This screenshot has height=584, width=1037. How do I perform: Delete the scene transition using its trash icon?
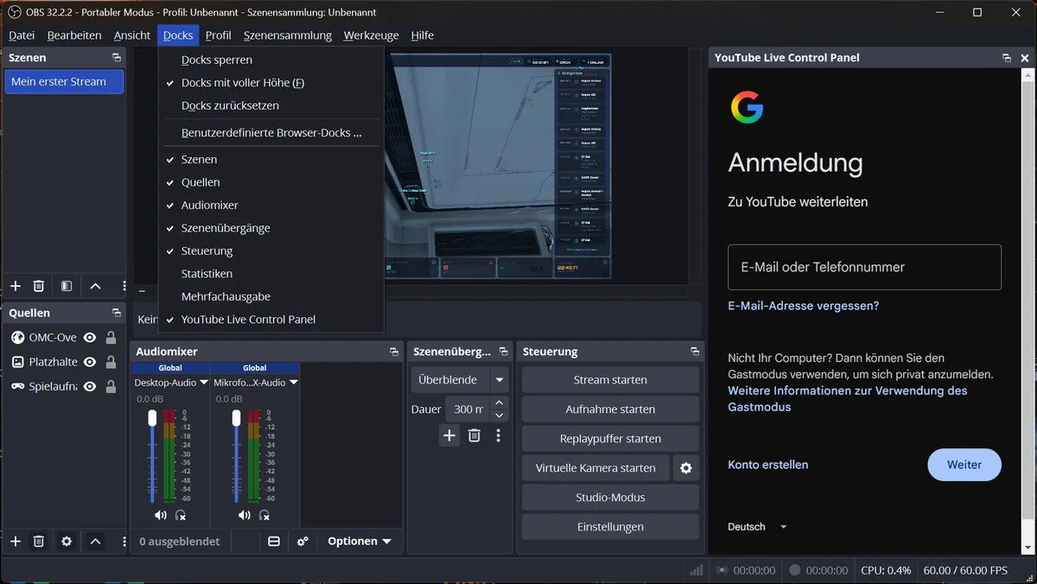click(474, 435)
